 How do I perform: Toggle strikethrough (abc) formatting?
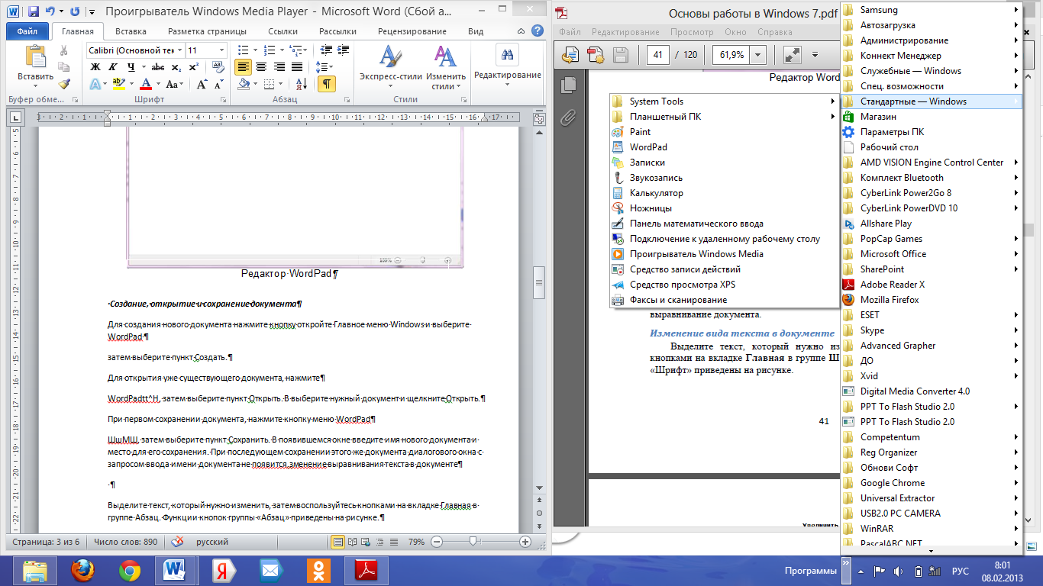click(x=158, y=67)
